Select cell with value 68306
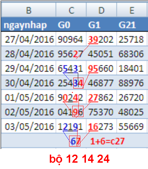This screenshot has height=169, width=148. [132, 53]
